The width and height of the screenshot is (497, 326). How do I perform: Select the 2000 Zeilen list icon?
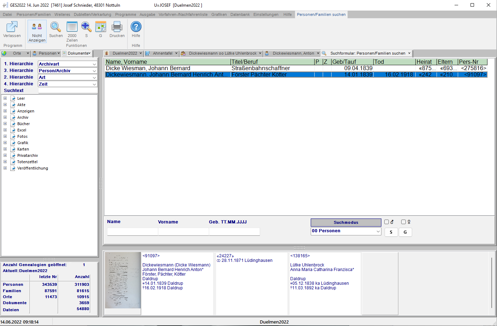(x=72, y=27)
